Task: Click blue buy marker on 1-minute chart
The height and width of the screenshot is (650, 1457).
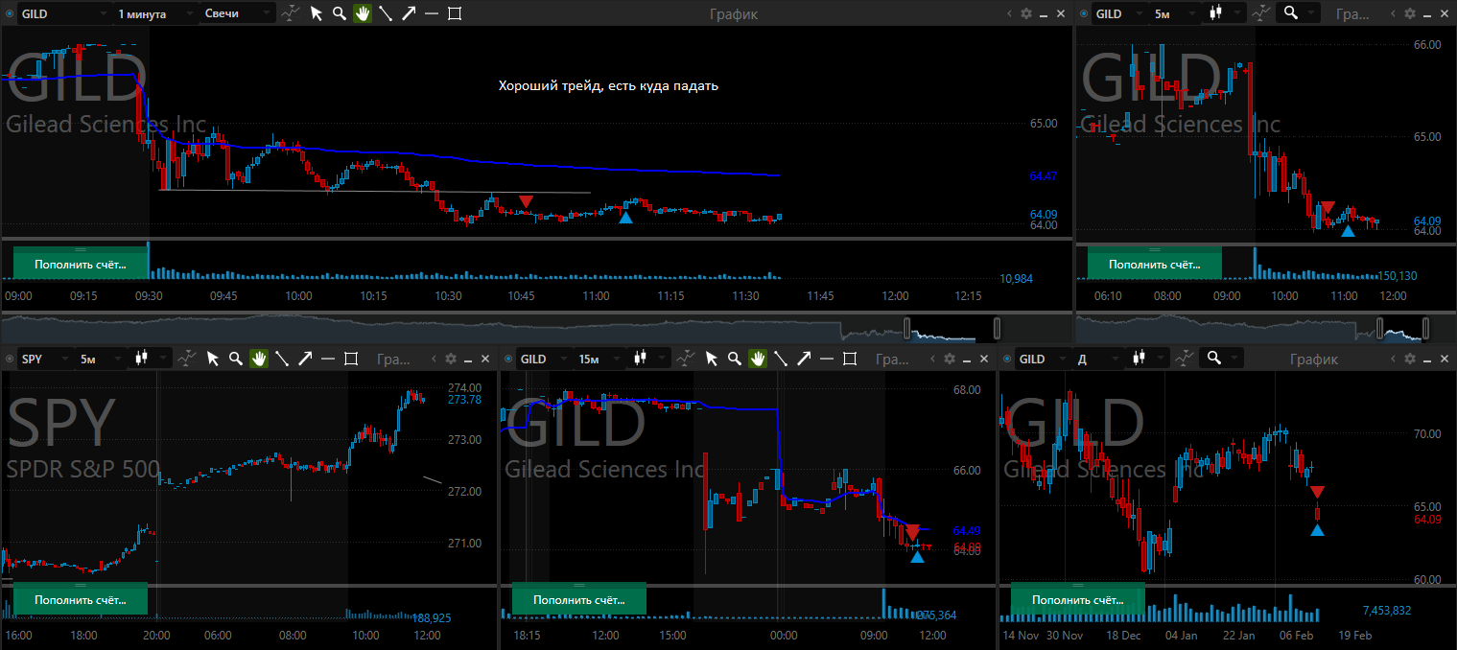Action: (625, 218)
